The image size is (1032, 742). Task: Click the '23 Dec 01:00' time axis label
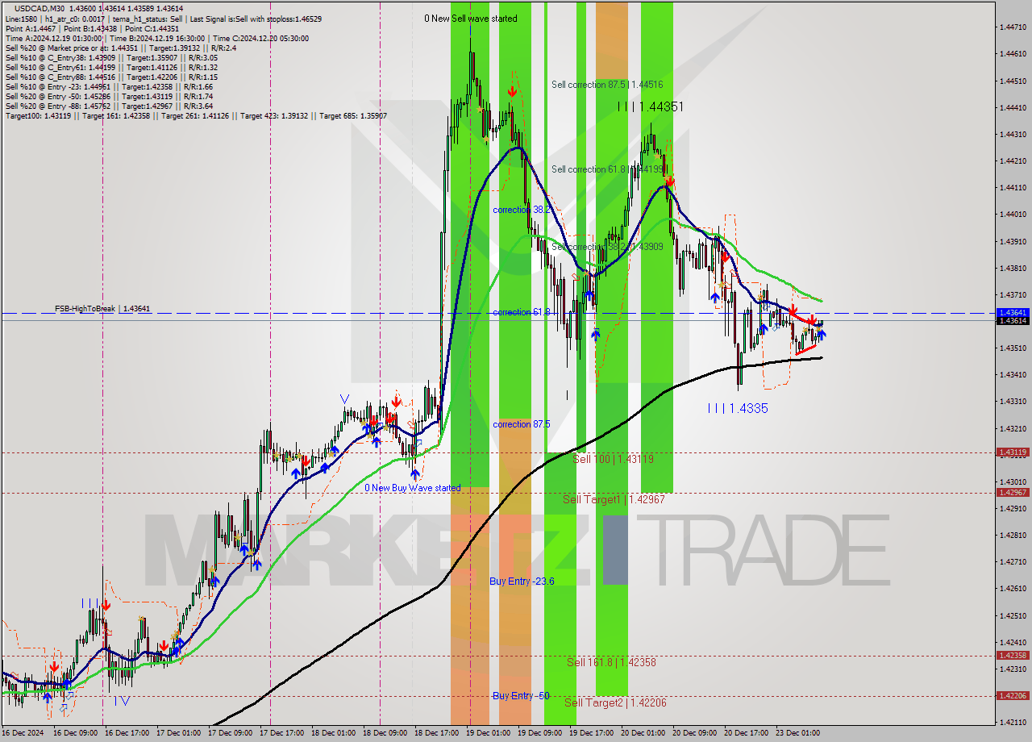[x=798, y=733]
